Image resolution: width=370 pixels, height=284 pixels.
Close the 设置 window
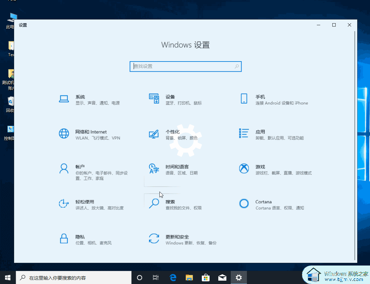click(x=349, y=25)
